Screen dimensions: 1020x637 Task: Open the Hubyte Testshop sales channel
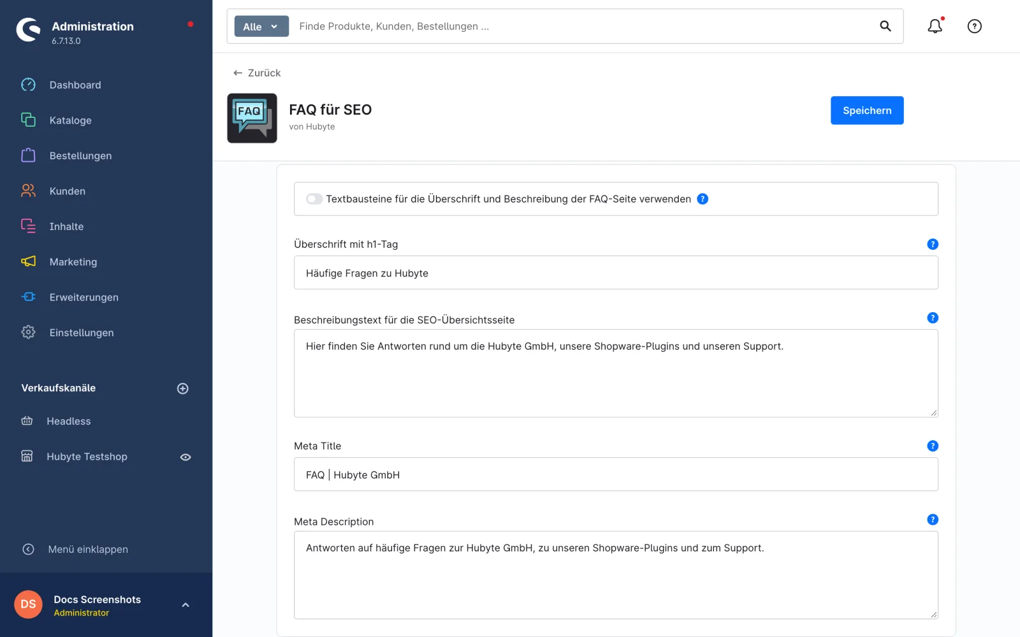[x=87, y=457]
